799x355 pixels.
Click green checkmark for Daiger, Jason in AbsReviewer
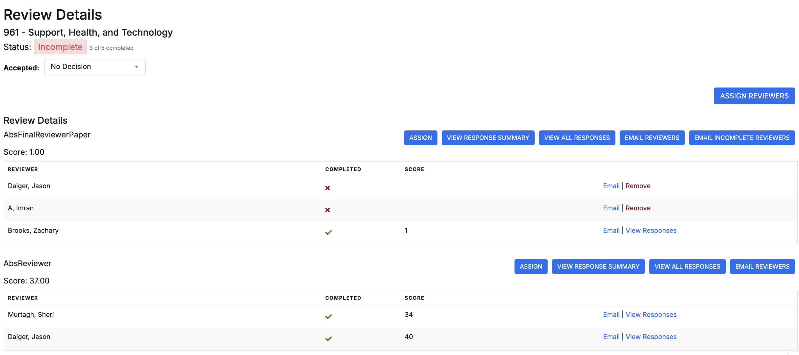point(328,339)
